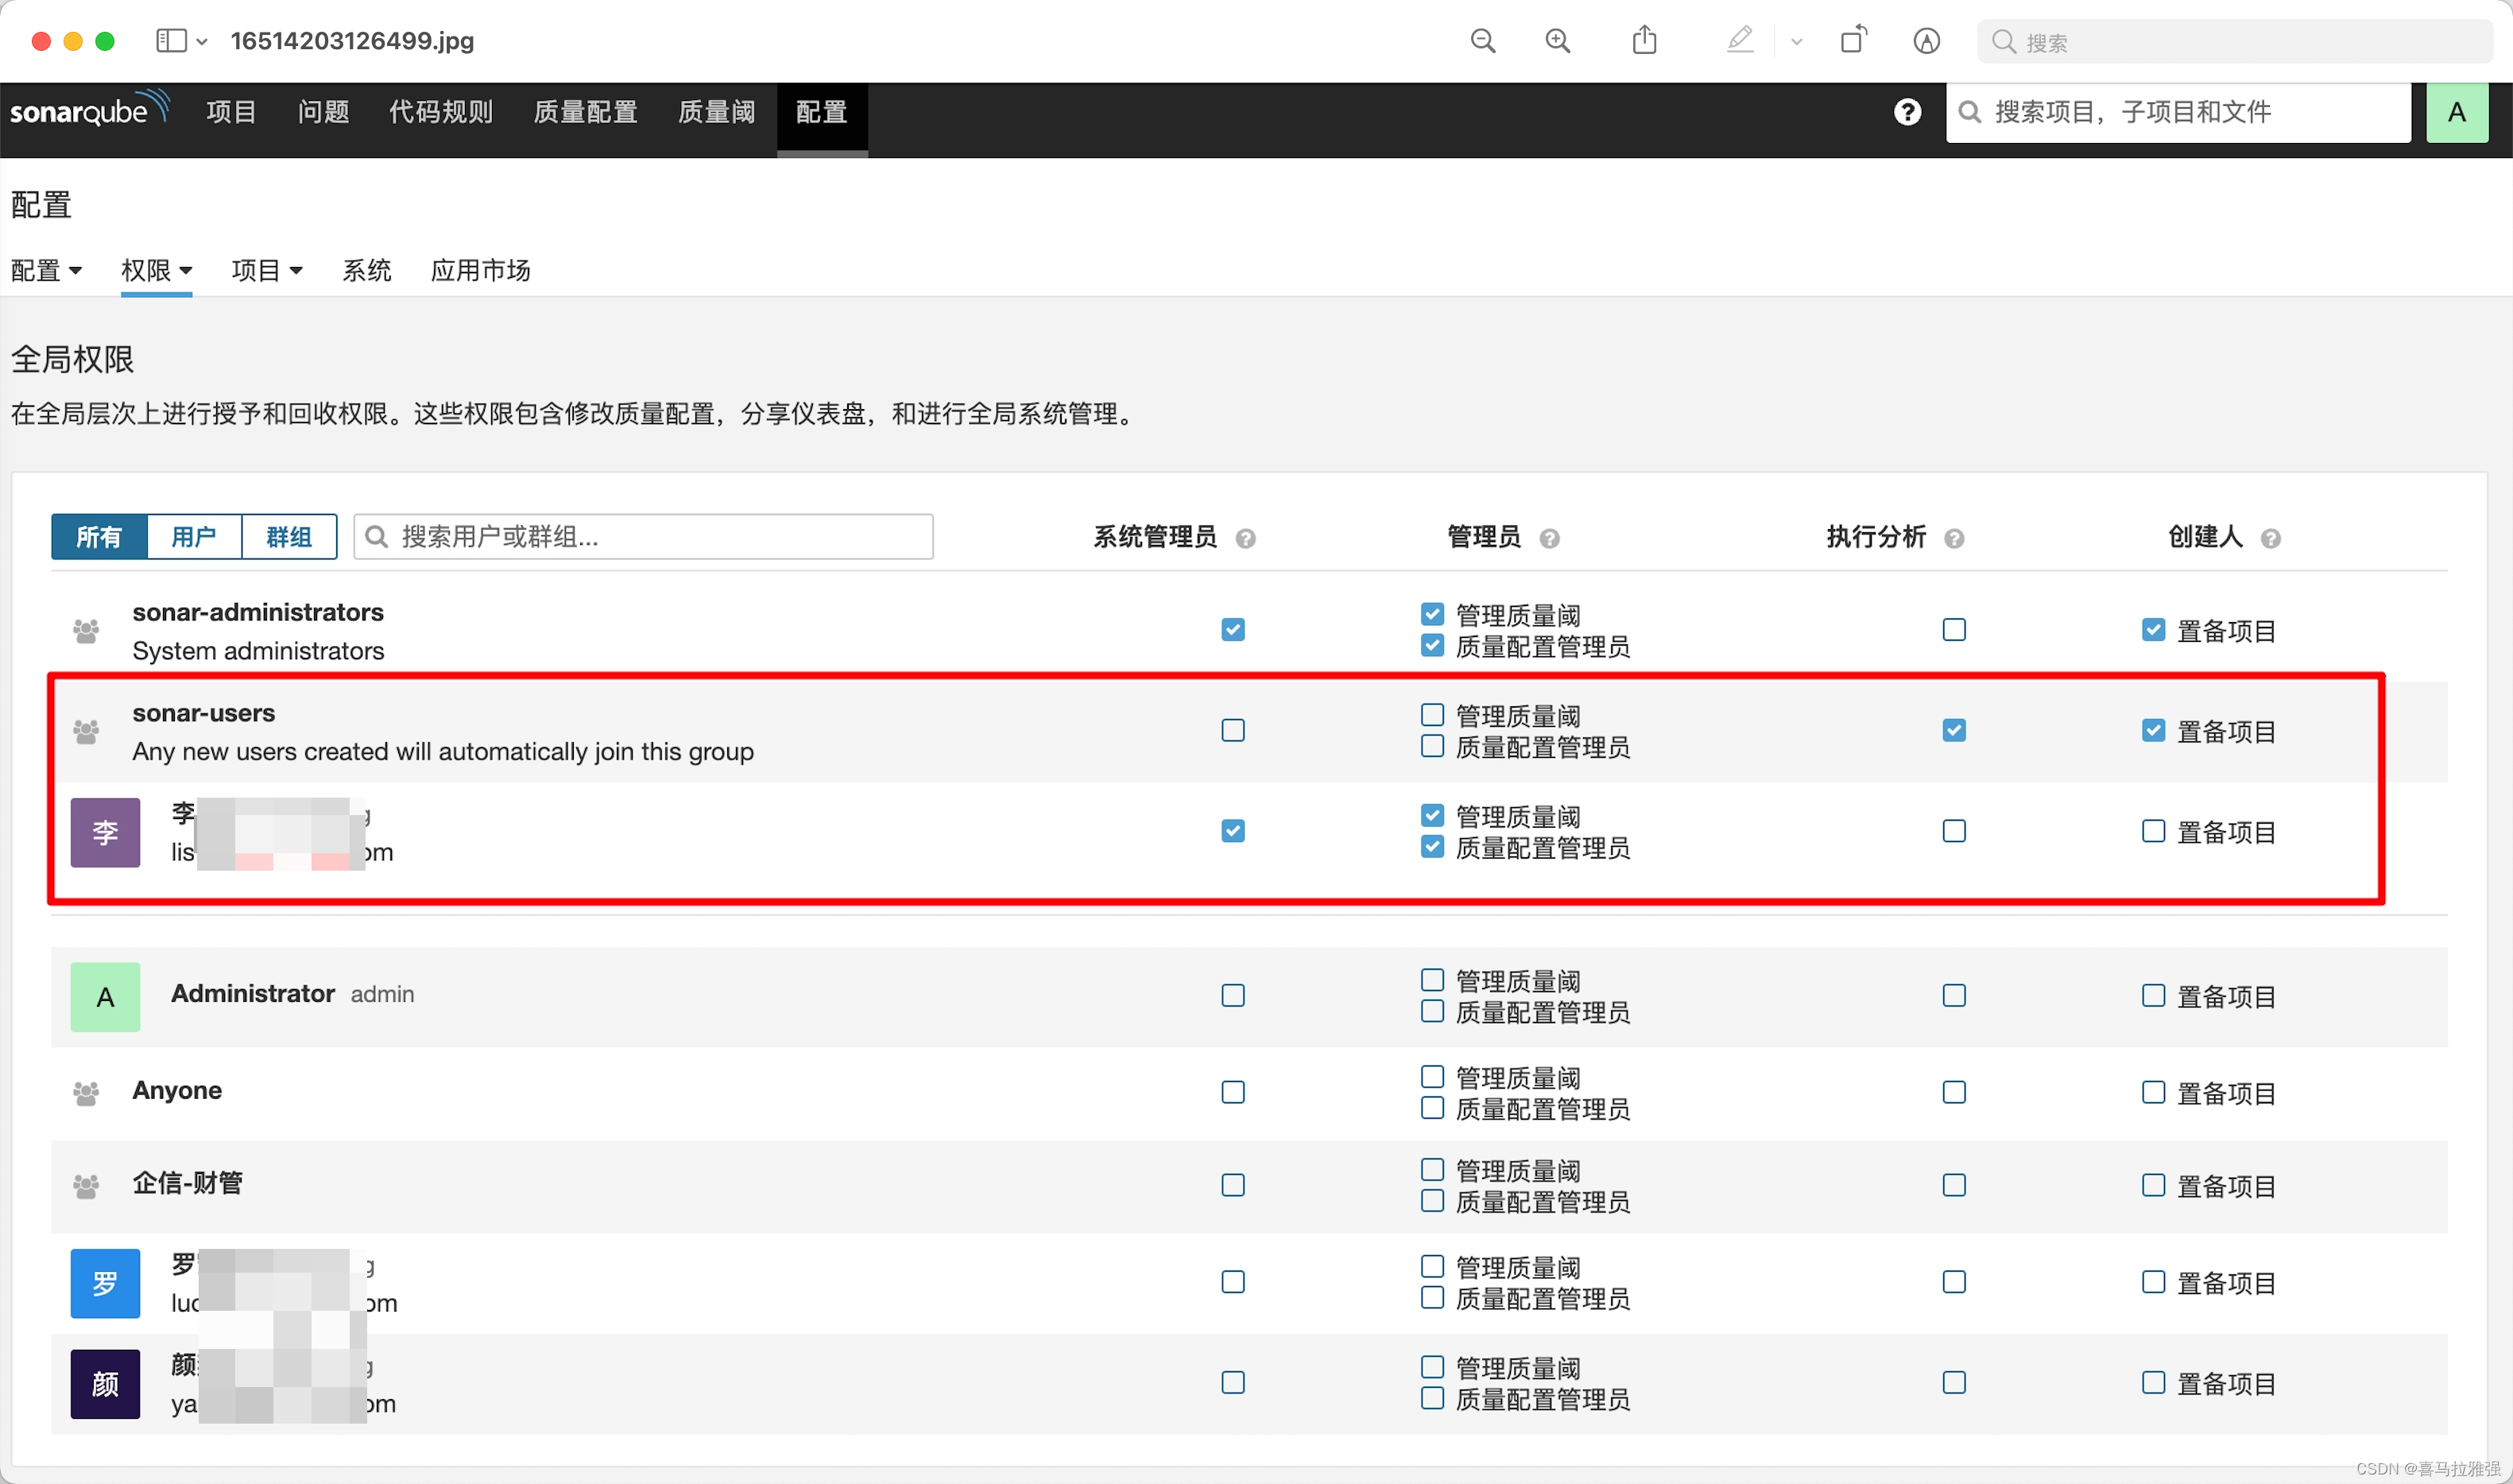Check 质量配置管理员 for Anyone

tap(1431, 1108)
